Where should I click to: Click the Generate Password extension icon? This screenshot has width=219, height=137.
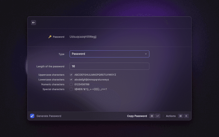click(x=32, y=116)
